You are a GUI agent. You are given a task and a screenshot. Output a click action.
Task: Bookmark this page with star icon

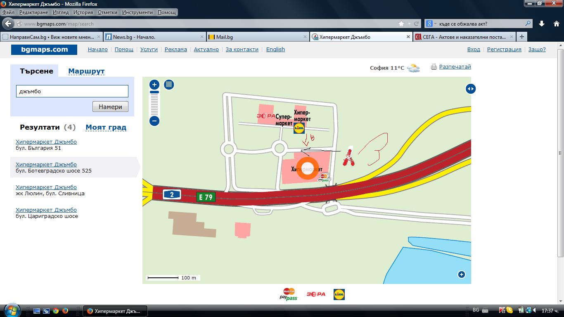(401, 24)
